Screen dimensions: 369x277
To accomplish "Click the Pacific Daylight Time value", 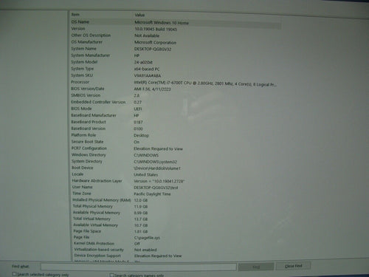I will [x=152, y=194].
